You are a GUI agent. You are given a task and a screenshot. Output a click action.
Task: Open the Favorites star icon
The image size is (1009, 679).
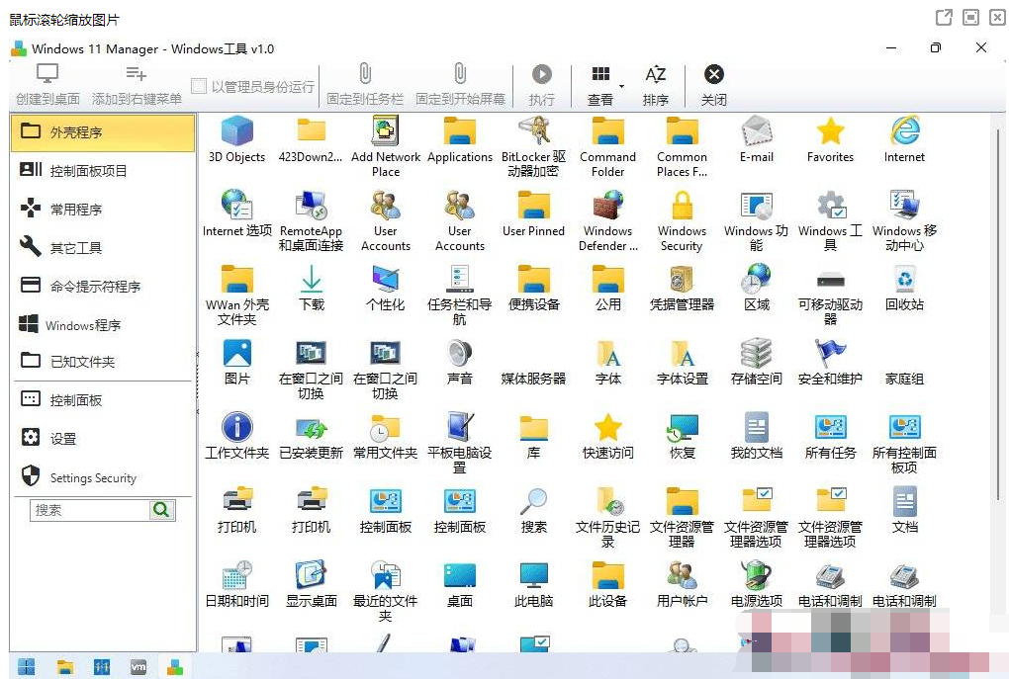[830, 139]
